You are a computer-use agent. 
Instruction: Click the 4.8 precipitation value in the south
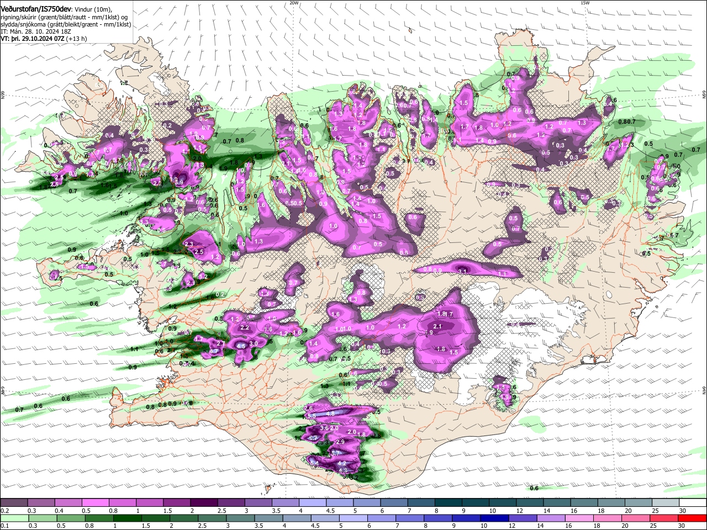click(330, 414)
